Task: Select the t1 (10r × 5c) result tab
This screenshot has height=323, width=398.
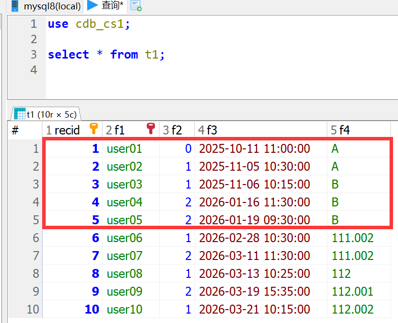Action: click(x=46, y=114)
